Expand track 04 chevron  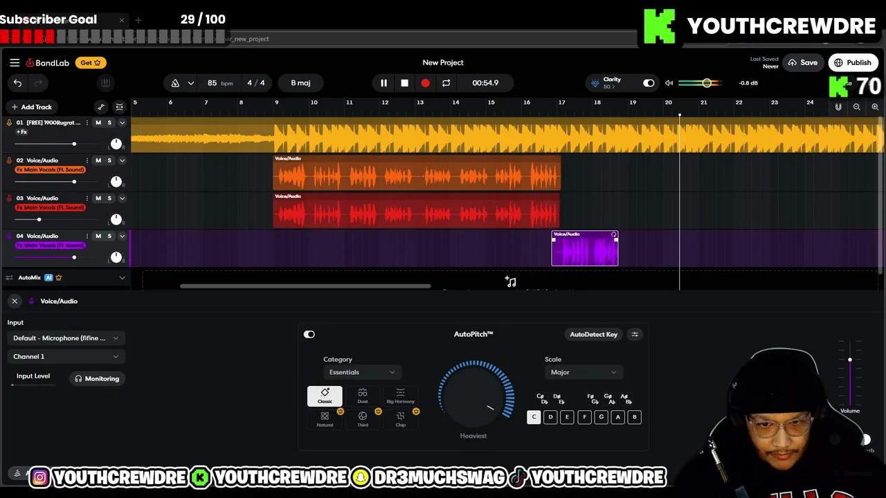[122, 236]
